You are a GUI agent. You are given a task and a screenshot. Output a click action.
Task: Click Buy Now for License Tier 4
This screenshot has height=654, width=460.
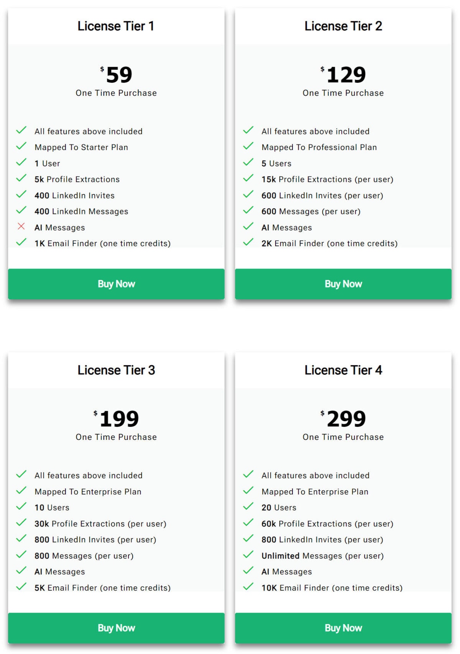[343, 628]
